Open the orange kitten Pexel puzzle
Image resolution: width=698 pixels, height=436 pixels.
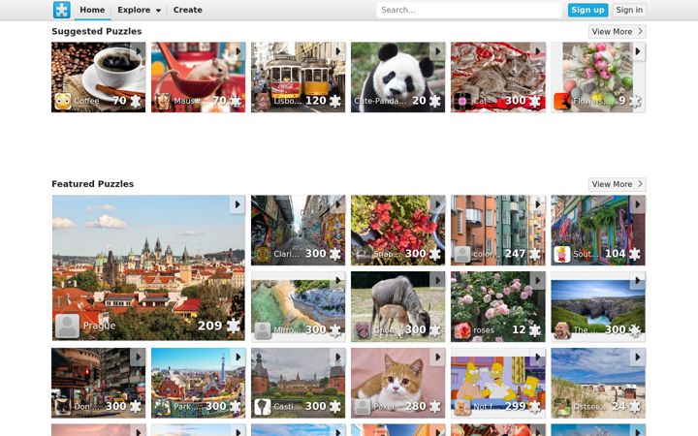pos(398,383)
